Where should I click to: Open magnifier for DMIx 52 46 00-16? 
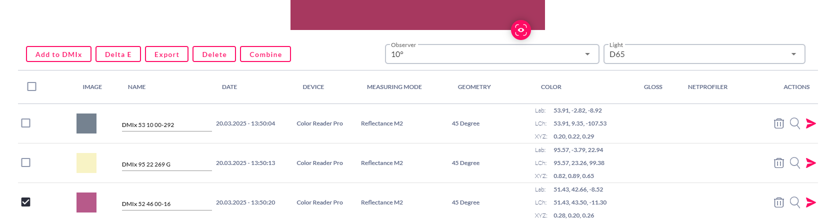click(x=795, y=202)
